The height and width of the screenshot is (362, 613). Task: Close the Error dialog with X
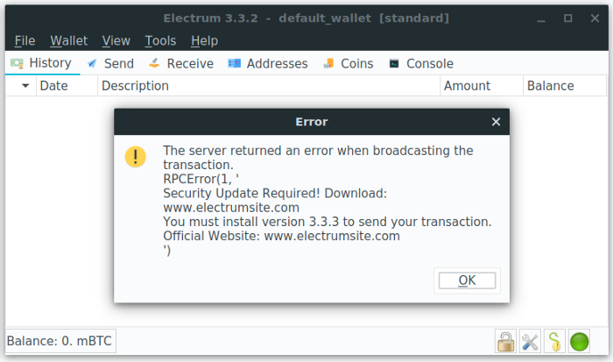(496, 122)
